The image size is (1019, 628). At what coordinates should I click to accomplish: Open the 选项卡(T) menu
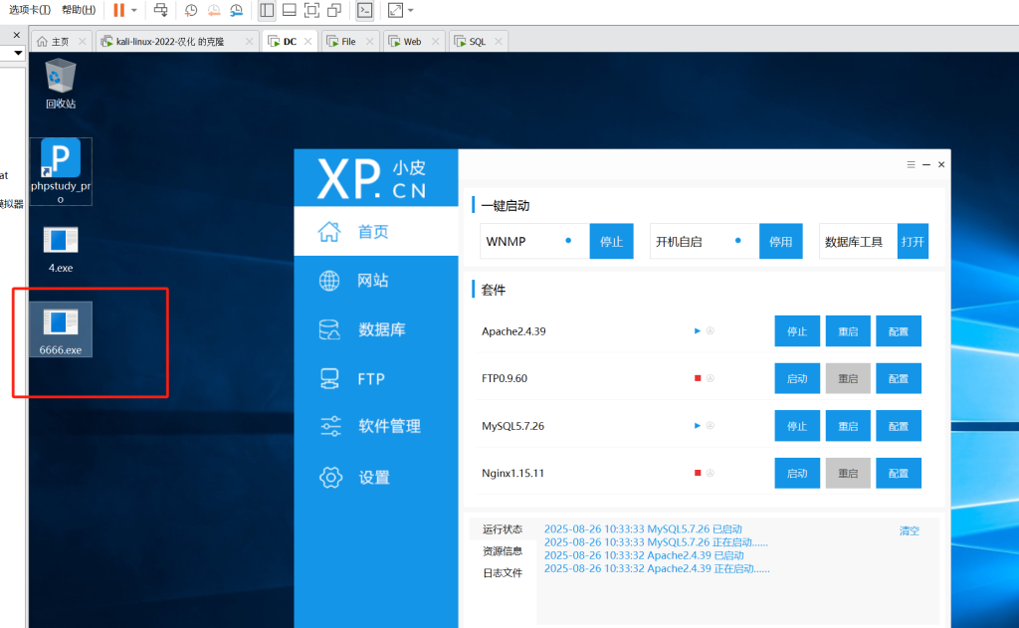29,10
